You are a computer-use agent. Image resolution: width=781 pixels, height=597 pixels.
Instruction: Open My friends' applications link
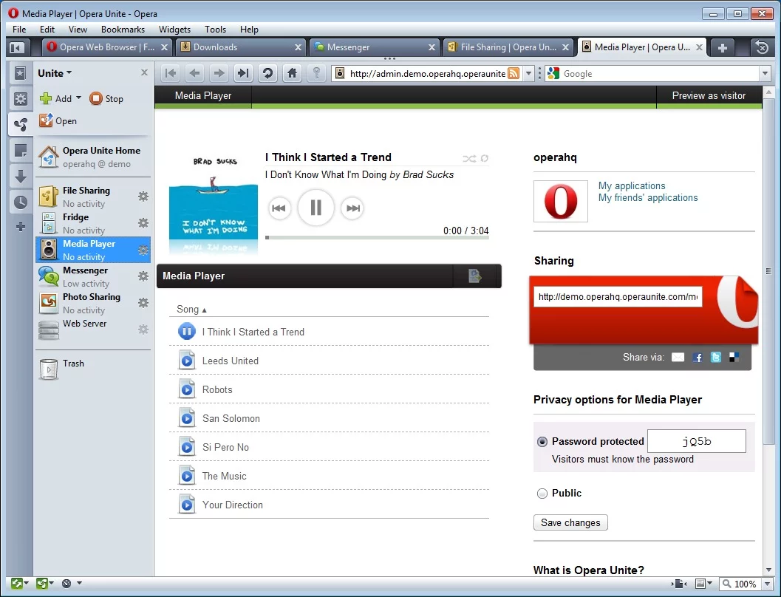[x=648, y=197]
